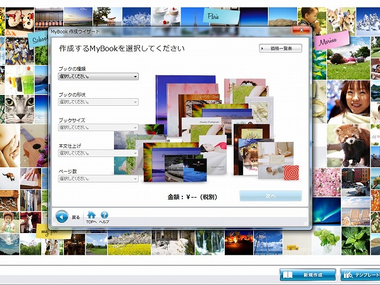Open the ブックサイズ dropdown
This screenshot has height=285, width=380.
coord(98,127)
